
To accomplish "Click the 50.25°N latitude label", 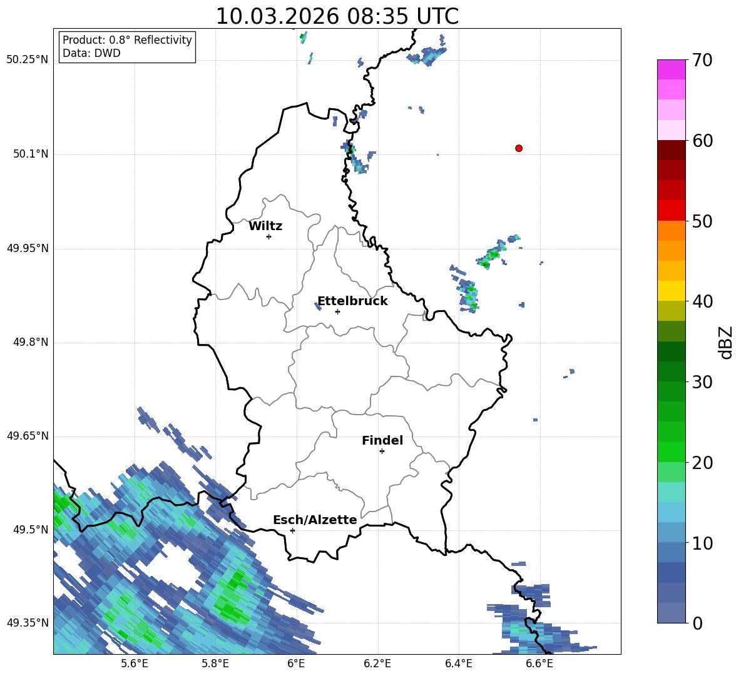I will click(27, 60).
